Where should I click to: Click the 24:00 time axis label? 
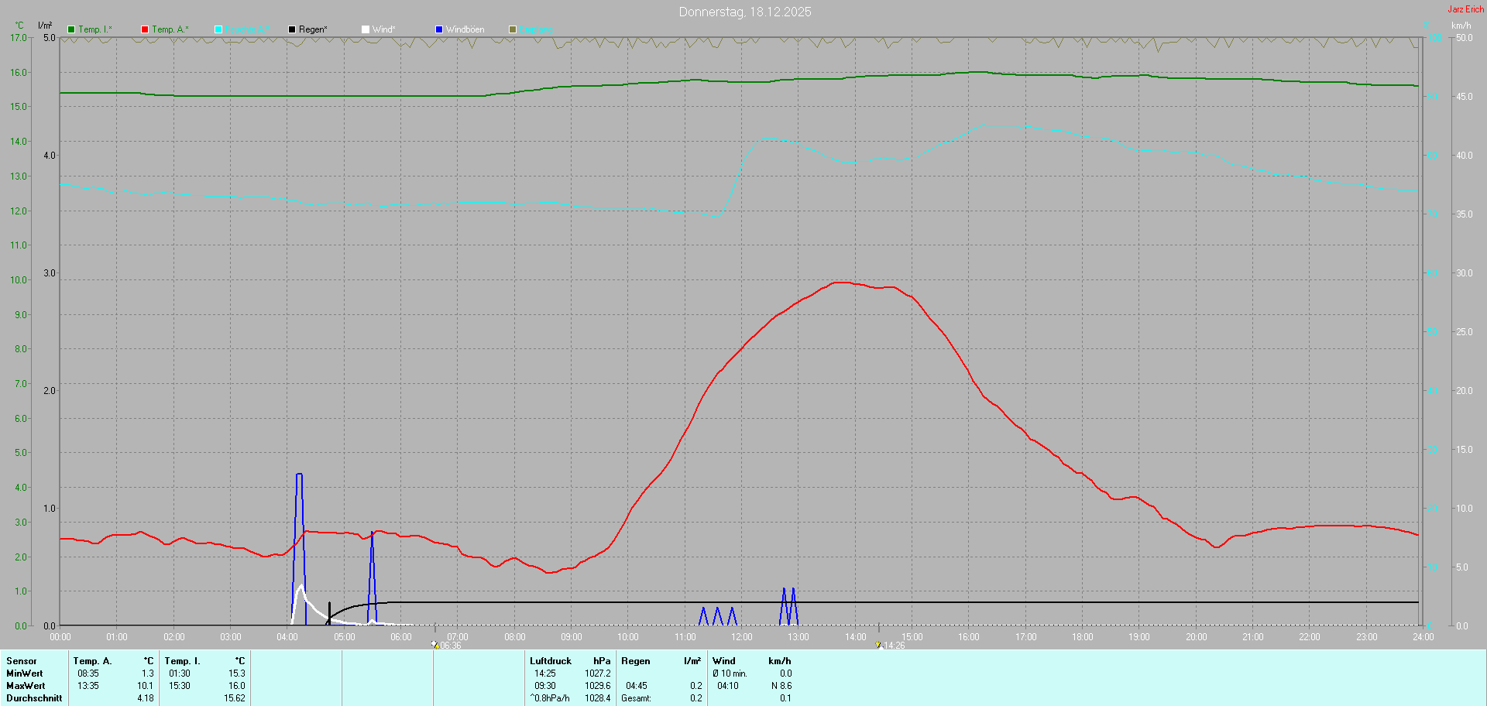point(1423,637)
